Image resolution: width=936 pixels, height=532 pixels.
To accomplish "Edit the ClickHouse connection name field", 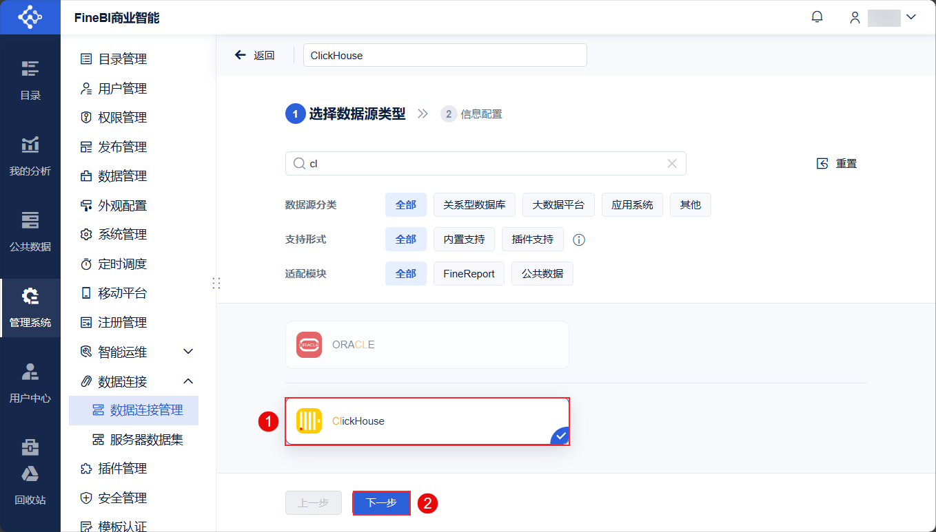I will coord(445,55).
